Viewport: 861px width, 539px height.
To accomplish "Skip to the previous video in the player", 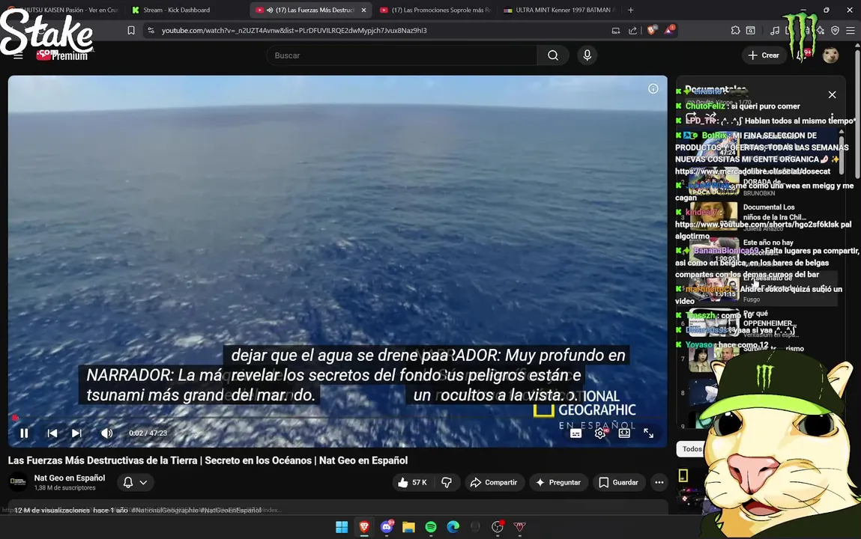I will (x=52, y=433).
